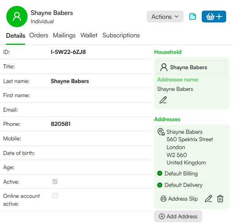Select the Default Billing indicator

tap(160, 173)
